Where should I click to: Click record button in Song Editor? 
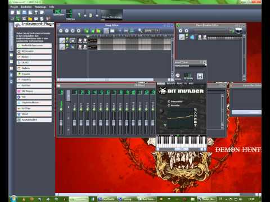[67, 31]
